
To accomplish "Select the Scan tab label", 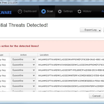I will tap(50, 11).
